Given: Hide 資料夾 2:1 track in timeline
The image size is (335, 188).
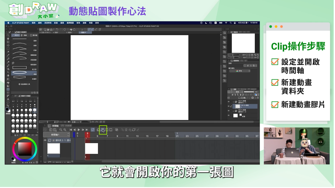Looking at the screenshot, I should pos(45,140).
